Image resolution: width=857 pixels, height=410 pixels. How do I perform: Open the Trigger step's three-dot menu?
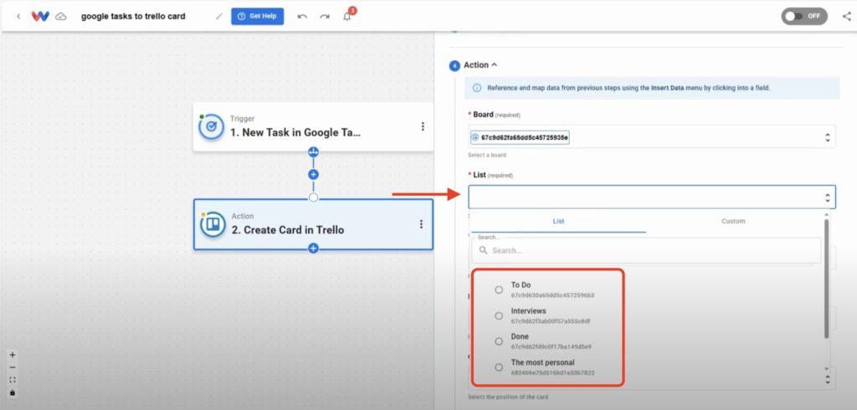pos(423,126)
